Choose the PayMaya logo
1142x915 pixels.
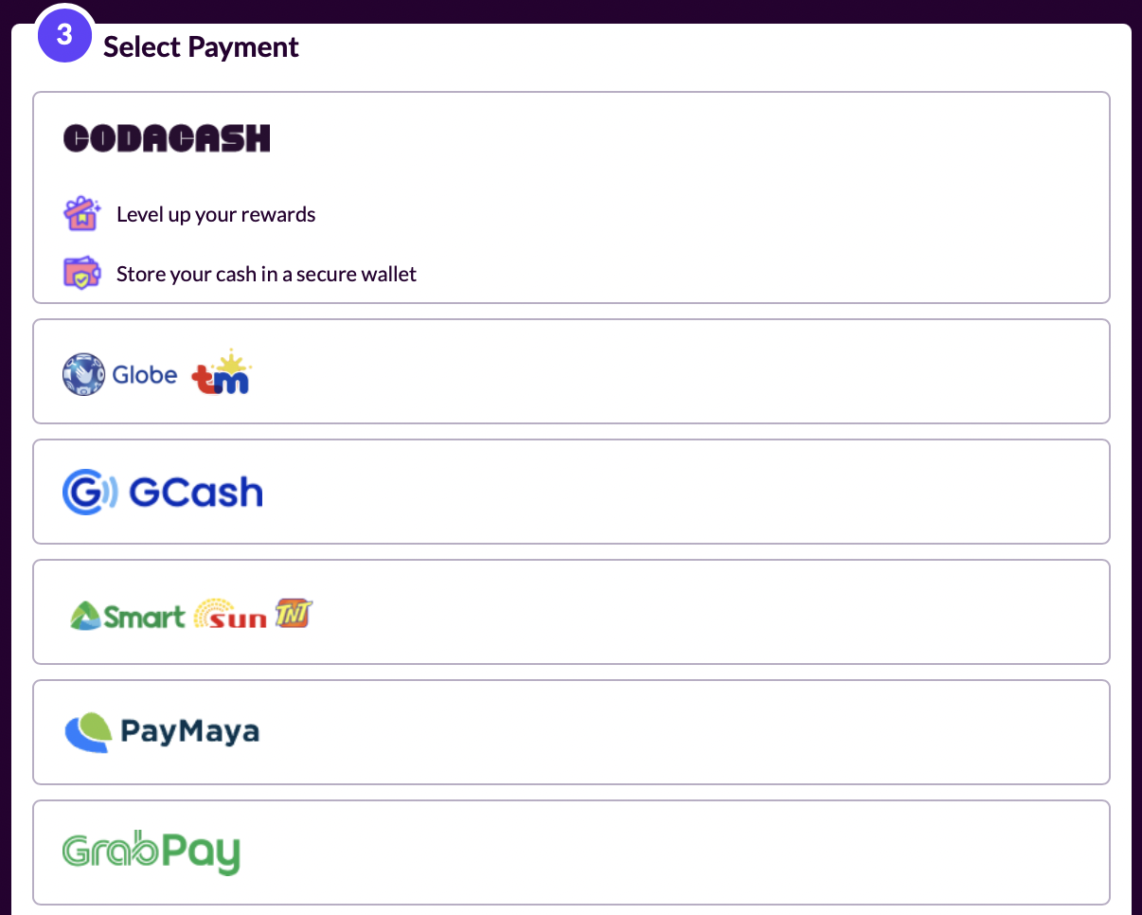[x=162, y=732]
